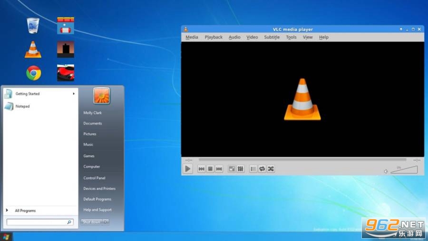Image resolution: width=428 pixels, height=241 pixels.
Task: Open Help and Support from Start menu
Action: [97, 210]
